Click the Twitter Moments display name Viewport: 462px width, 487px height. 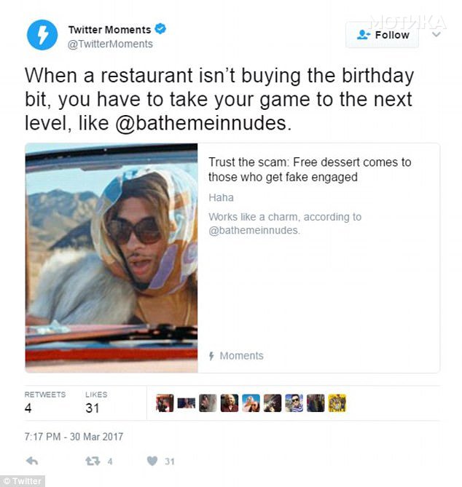coord(109,30)
